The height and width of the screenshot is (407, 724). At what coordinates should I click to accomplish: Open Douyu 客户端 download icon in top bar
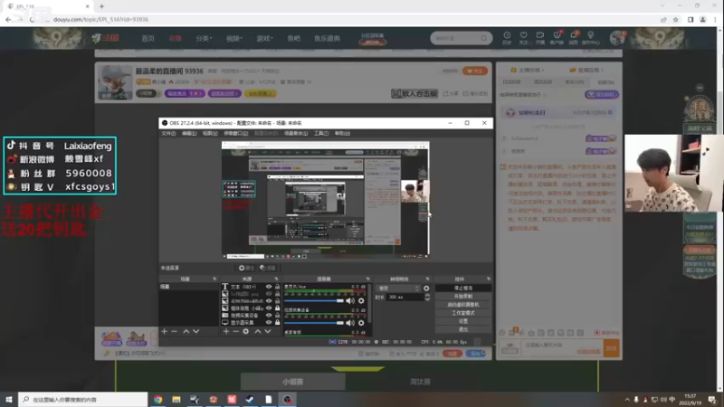(557, 38)
